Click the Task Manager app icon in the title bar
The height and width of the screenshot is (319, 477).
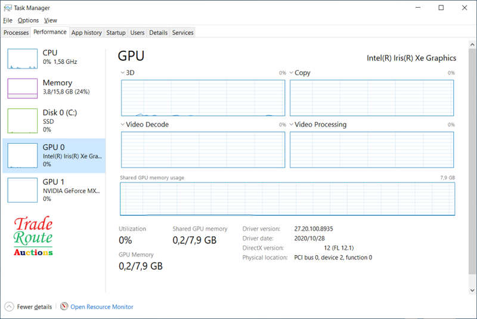point(8,8)
